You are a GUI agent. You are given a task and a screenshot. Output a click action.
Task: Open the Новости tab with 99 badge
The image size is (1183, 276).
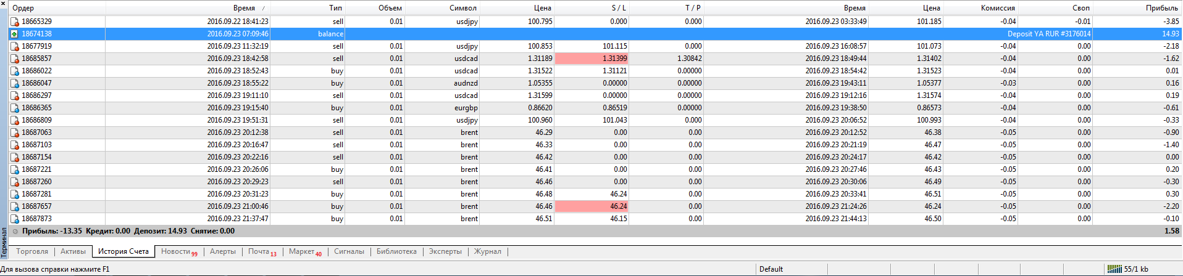click(x=179, y=251)
